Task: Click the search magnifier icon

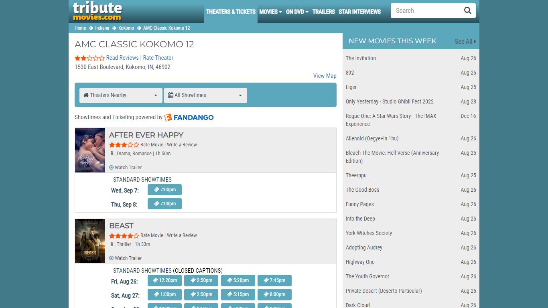Action: (x=467, y=11)
